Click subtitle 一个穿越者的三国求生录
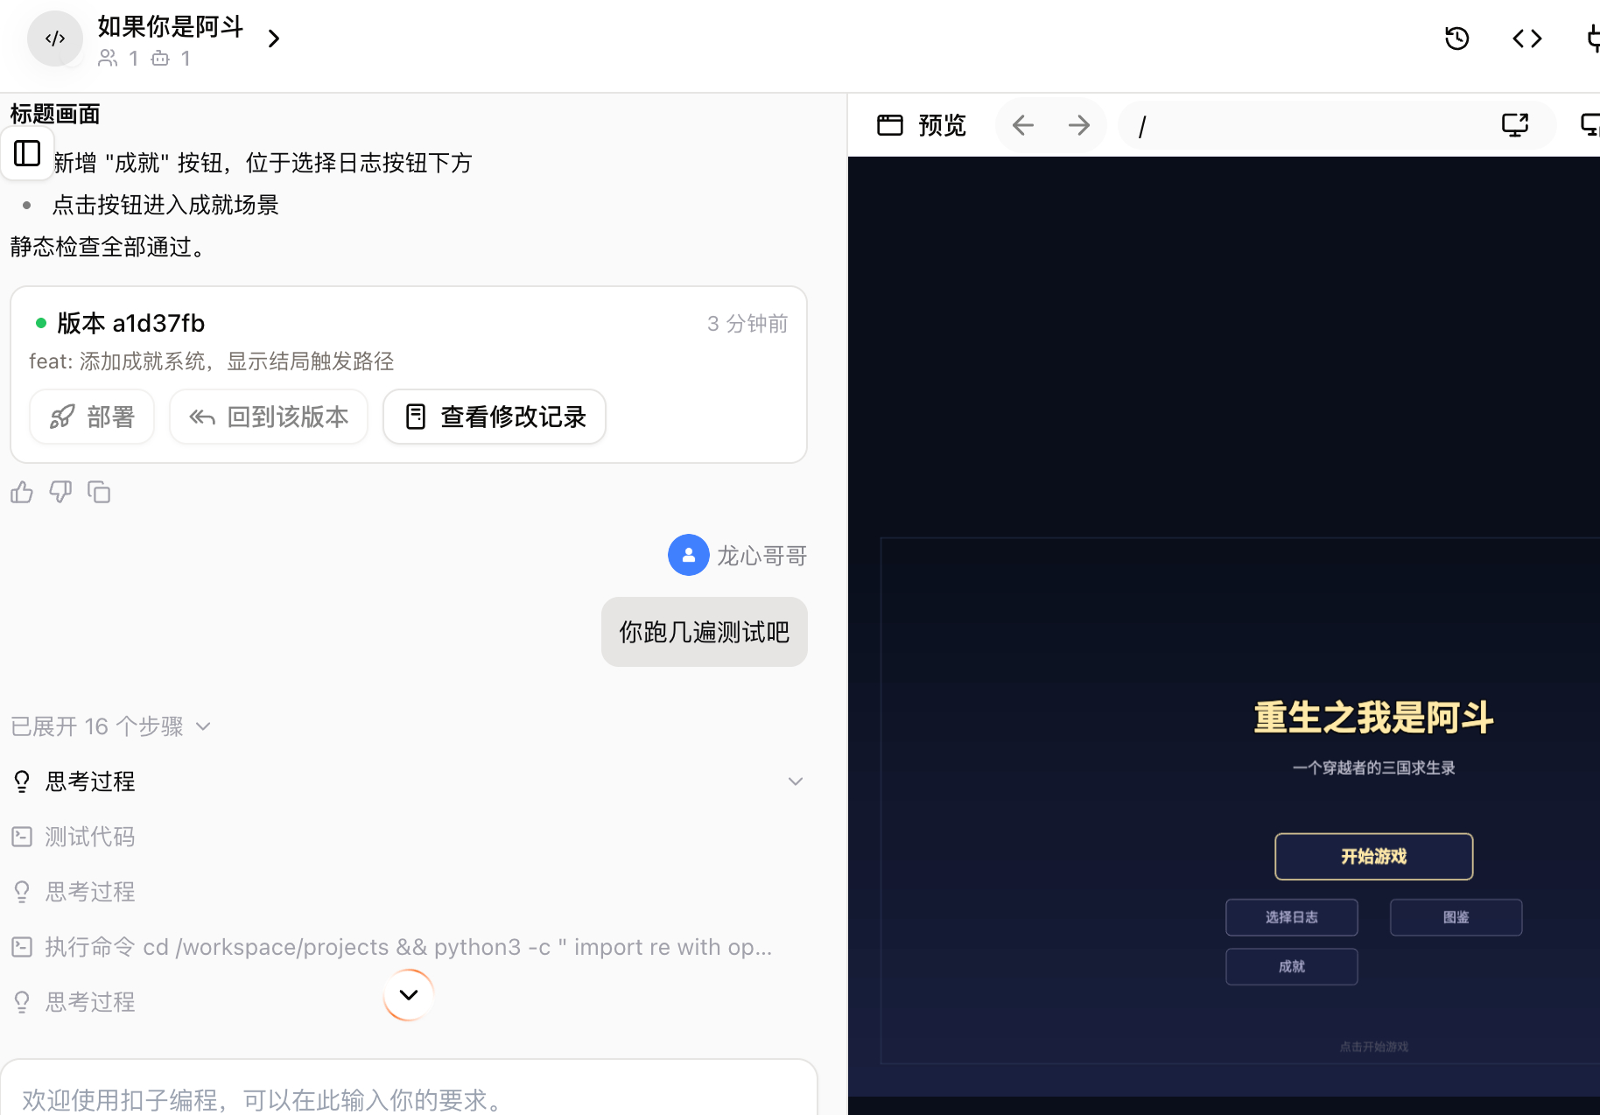This screenshot has width=1600, height=1115. [x=1373, y=768]
